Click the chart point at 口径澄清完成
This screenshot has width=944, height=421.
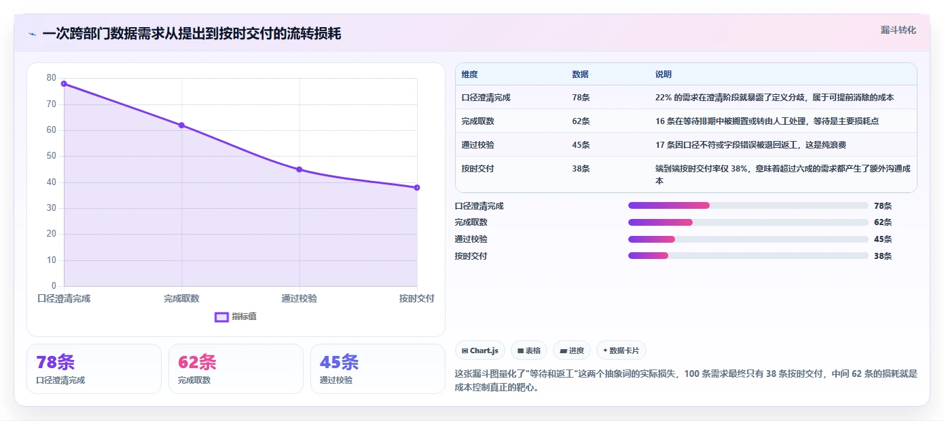pyautogui.click(x=64, y=83)
